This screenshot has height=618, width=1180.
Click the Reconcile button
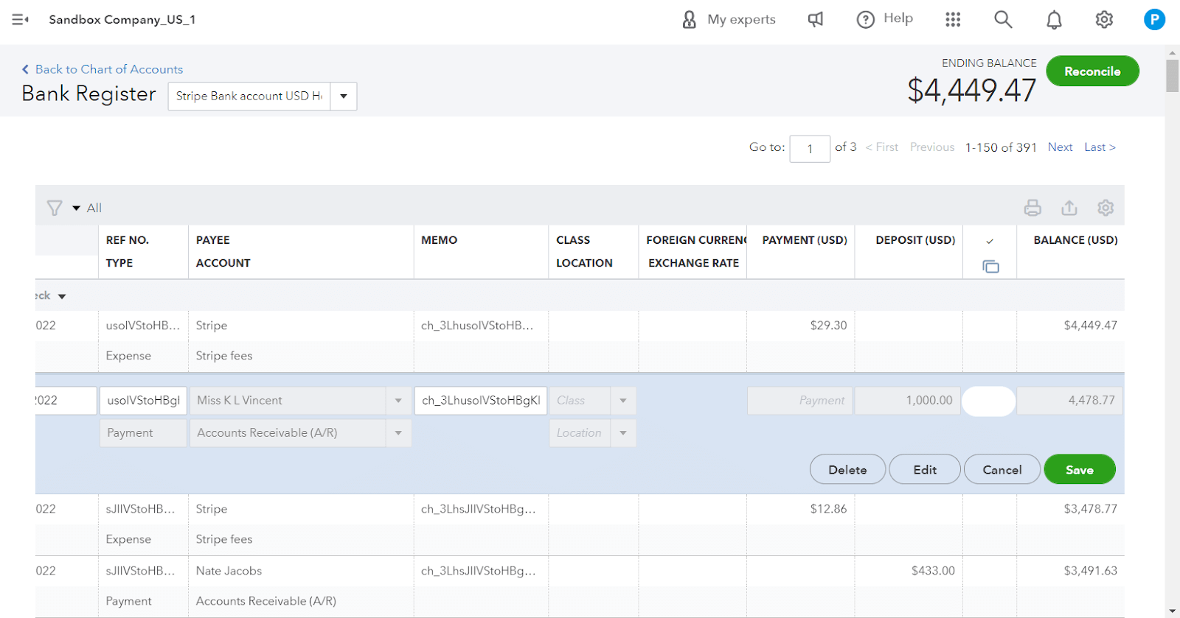click(1092, 71)
